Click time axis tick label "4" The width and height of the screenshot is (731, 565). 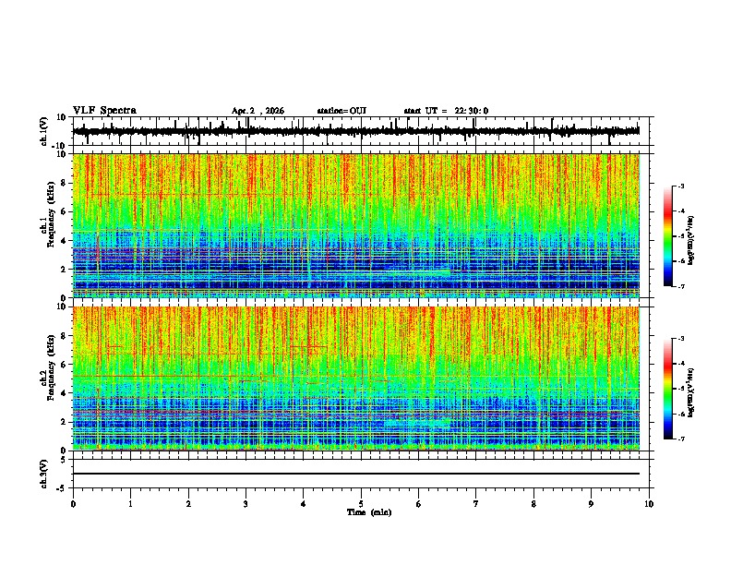pyautogui.click(x=304, y=504)
